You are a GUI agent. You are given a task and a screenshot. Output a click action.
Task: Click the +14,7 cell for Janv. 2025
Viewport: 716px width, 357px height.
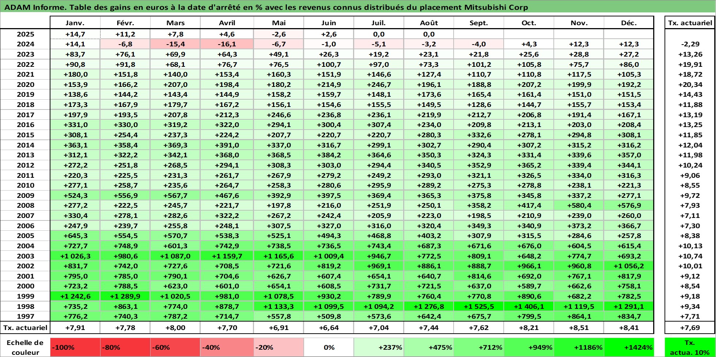75,34
